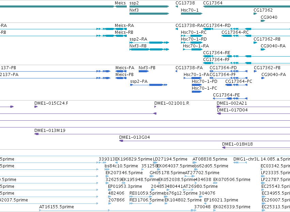Select EST bs84c10.5prime
Image resolution: width=290 pixels, height=212 pixels.
(x=121, y=166)
